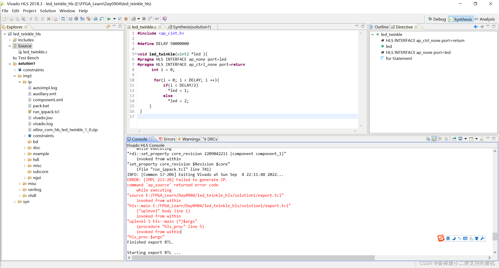
Task: Collapse the solution1 node
Action: coord(10,64)
